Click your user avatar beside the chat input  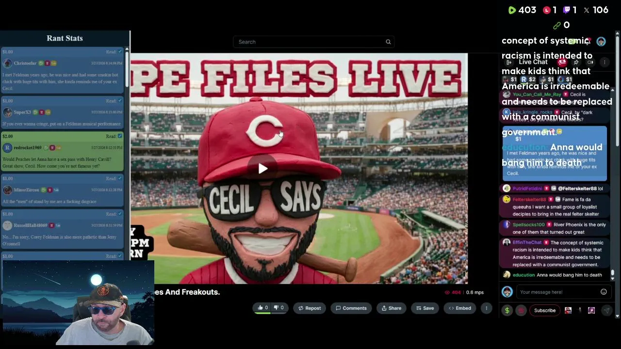point(507,292)
